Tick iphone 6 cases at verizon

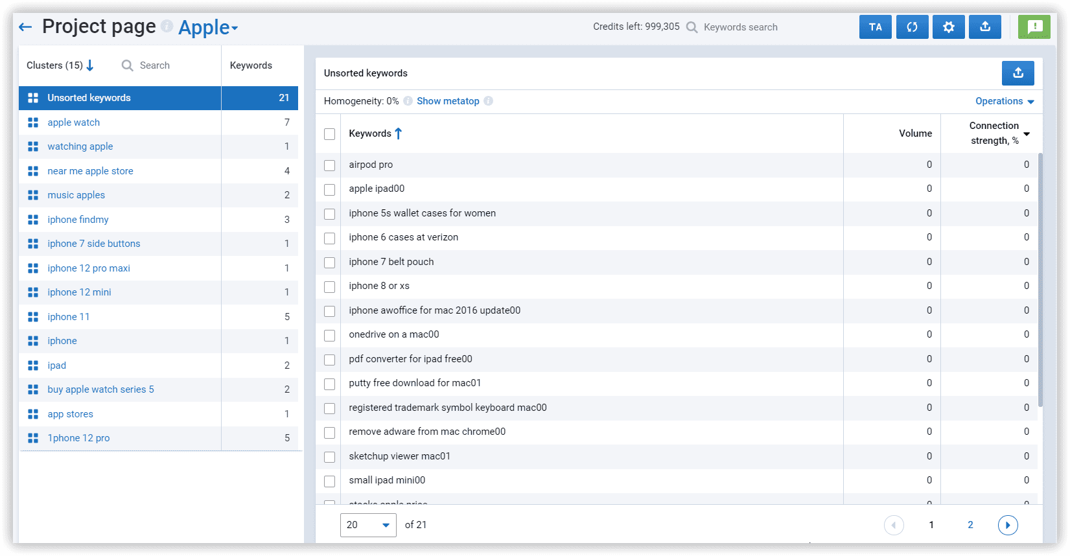330,238
